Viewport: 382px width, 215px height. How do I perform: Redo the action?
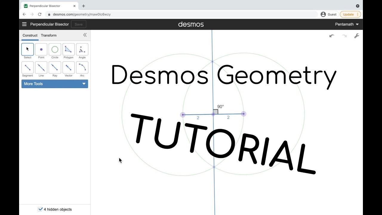[x=344, y=36]
